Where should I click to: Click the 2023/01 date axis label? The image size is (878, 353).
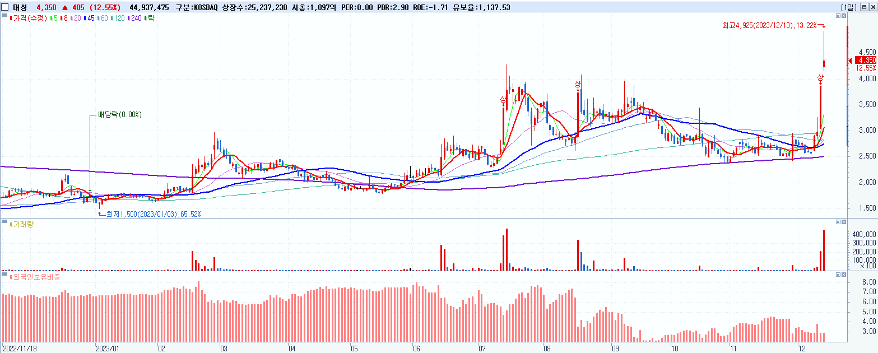108,347
